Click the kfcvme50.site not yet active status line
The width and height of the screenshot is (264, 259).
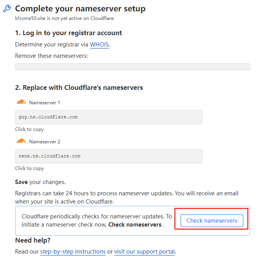(x=65, y=18)
